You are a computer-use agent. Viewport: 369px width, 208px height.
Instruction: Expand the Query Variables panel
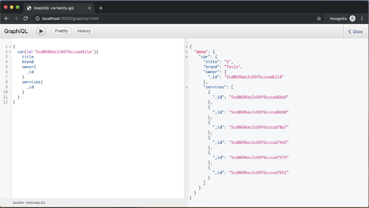29,203
